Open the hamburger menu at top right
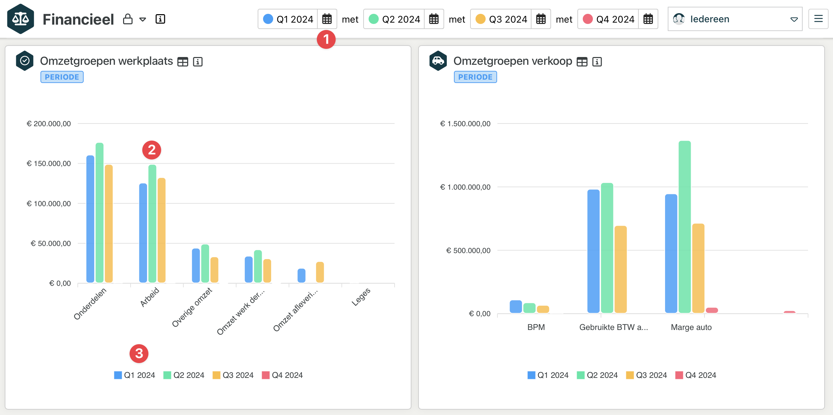This screenshot has width=833, height=415. [x=818, y=19]
